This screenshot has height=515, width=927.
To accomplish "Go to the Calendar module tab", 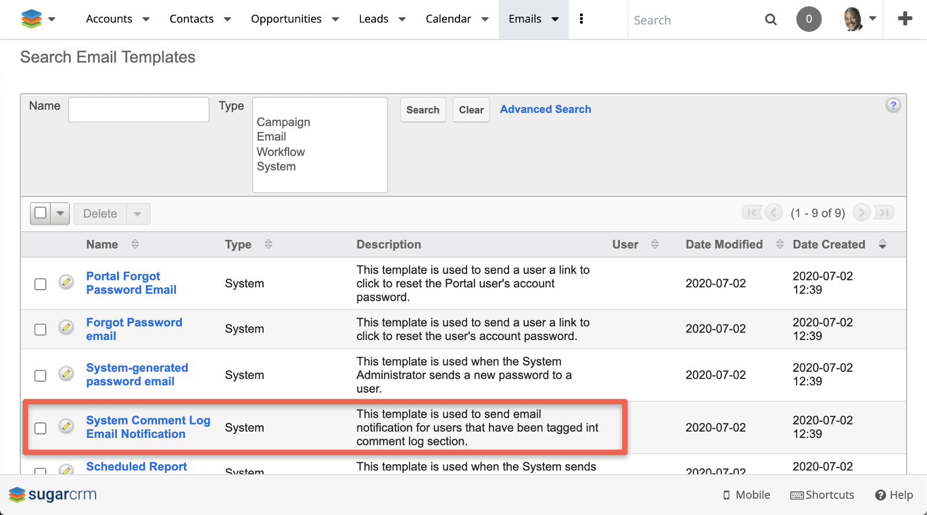I will pyautogui.click(x=448, y=19).
